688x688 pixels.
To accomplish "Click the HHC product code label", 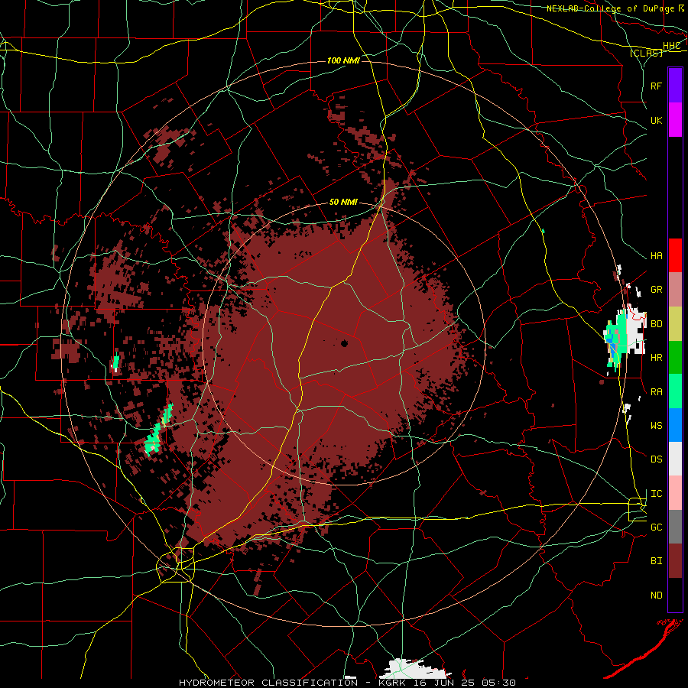I will (672, 46).
